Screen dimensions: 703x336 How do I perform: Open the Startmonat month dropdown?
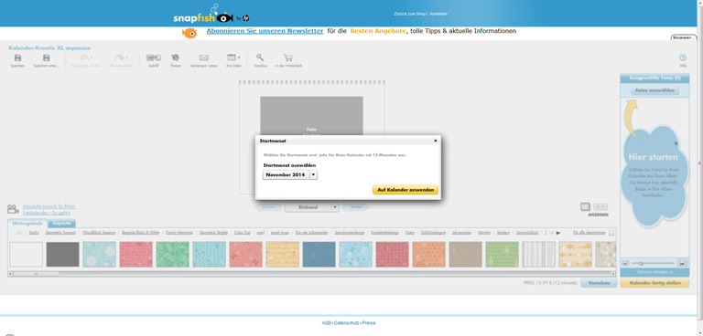pos(290,175)
